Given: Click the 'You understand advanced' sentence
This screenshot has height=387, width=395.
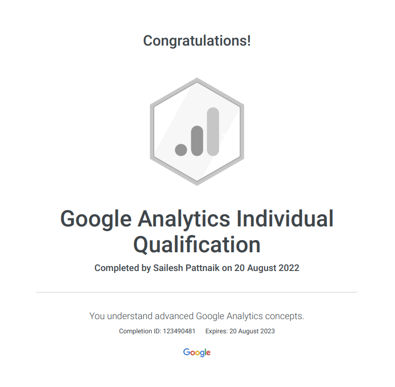Looking at the screenshot, I should pos(141,316).
